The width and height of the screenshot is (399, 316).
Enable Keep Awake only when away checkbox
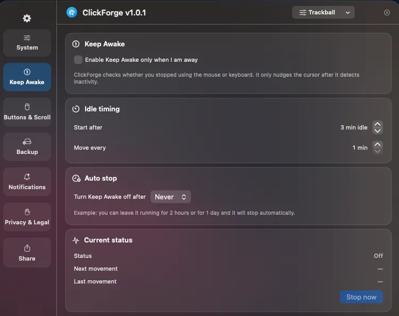click(x=78, y=60)
